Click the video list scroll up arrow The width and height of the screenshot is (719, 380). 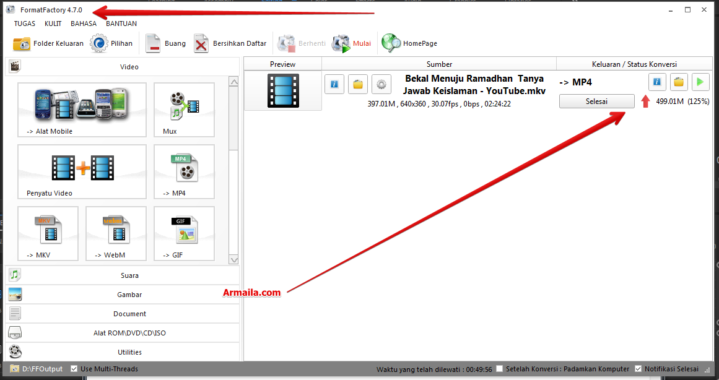click(x=233, y=82)
